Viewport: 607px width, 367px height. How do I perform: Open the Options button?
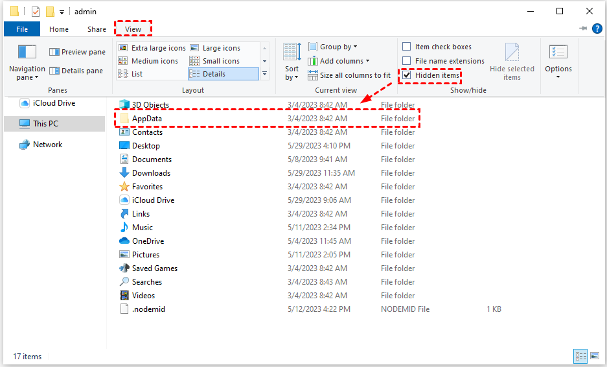[558, 62]
